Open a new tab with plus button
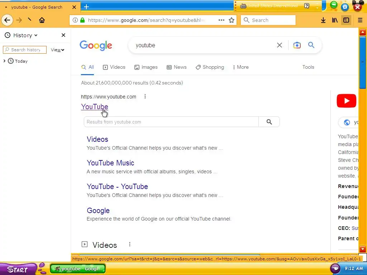Image resolution: width=367 pixels, height=275 pixels. [x=86, y=7]
